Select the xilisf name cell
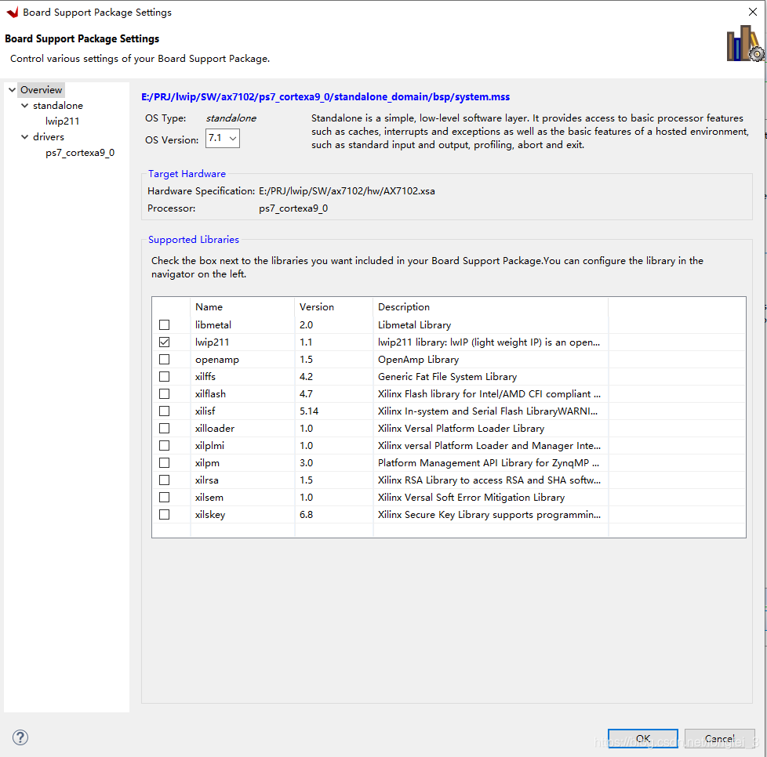Viewport: 767px width, 757px height. [205, 411]
